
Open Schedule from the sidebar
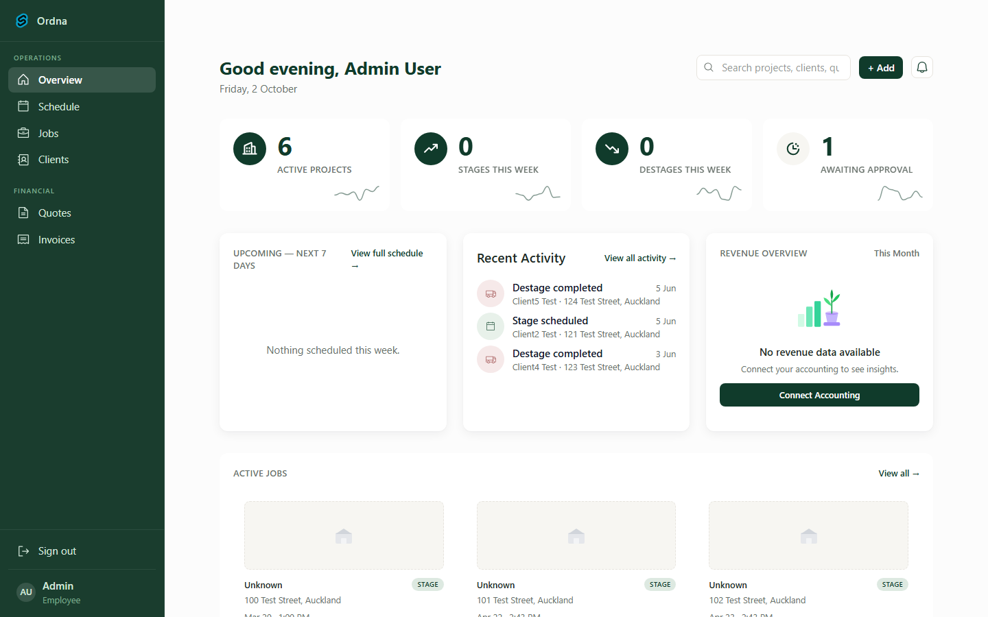tap(82, 107)
